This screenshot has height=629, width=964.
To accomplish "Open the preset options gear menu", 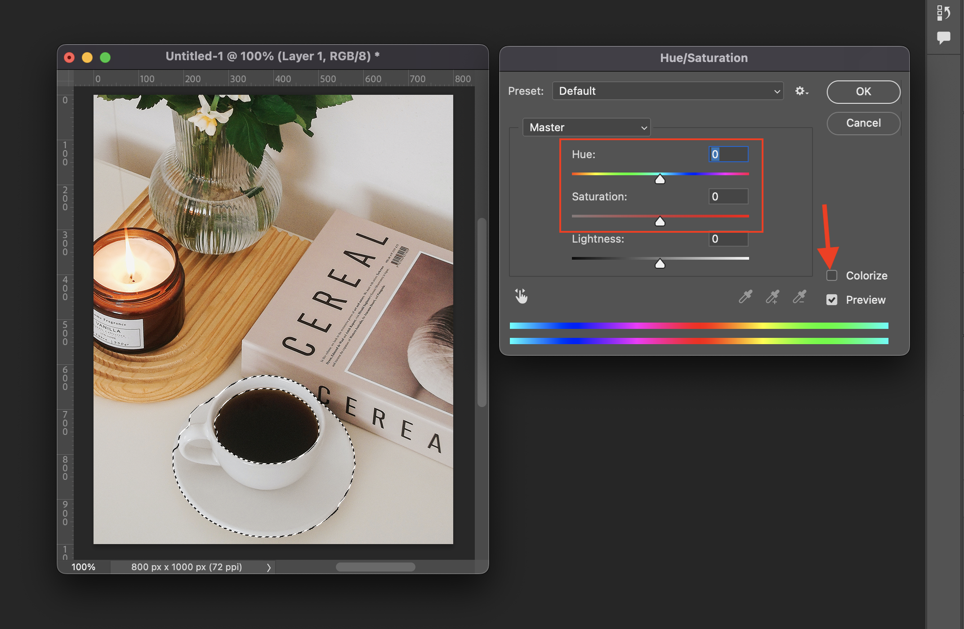I will coord(801,91).
